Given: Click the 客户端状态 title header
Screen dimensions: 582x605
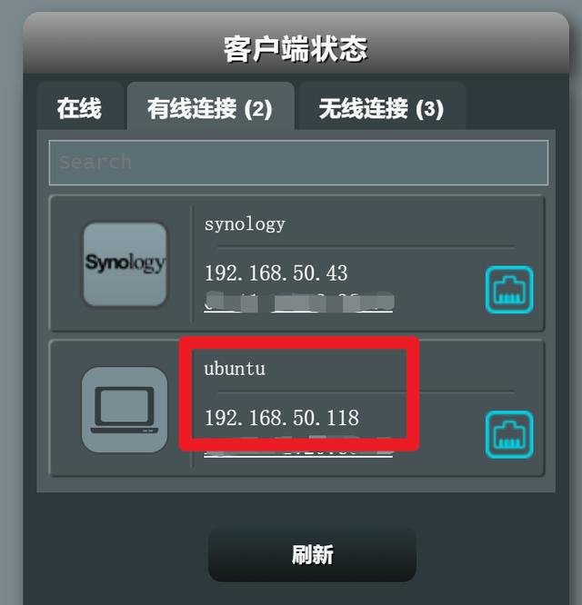Looking at the screenshot, I should coord(296,49).
